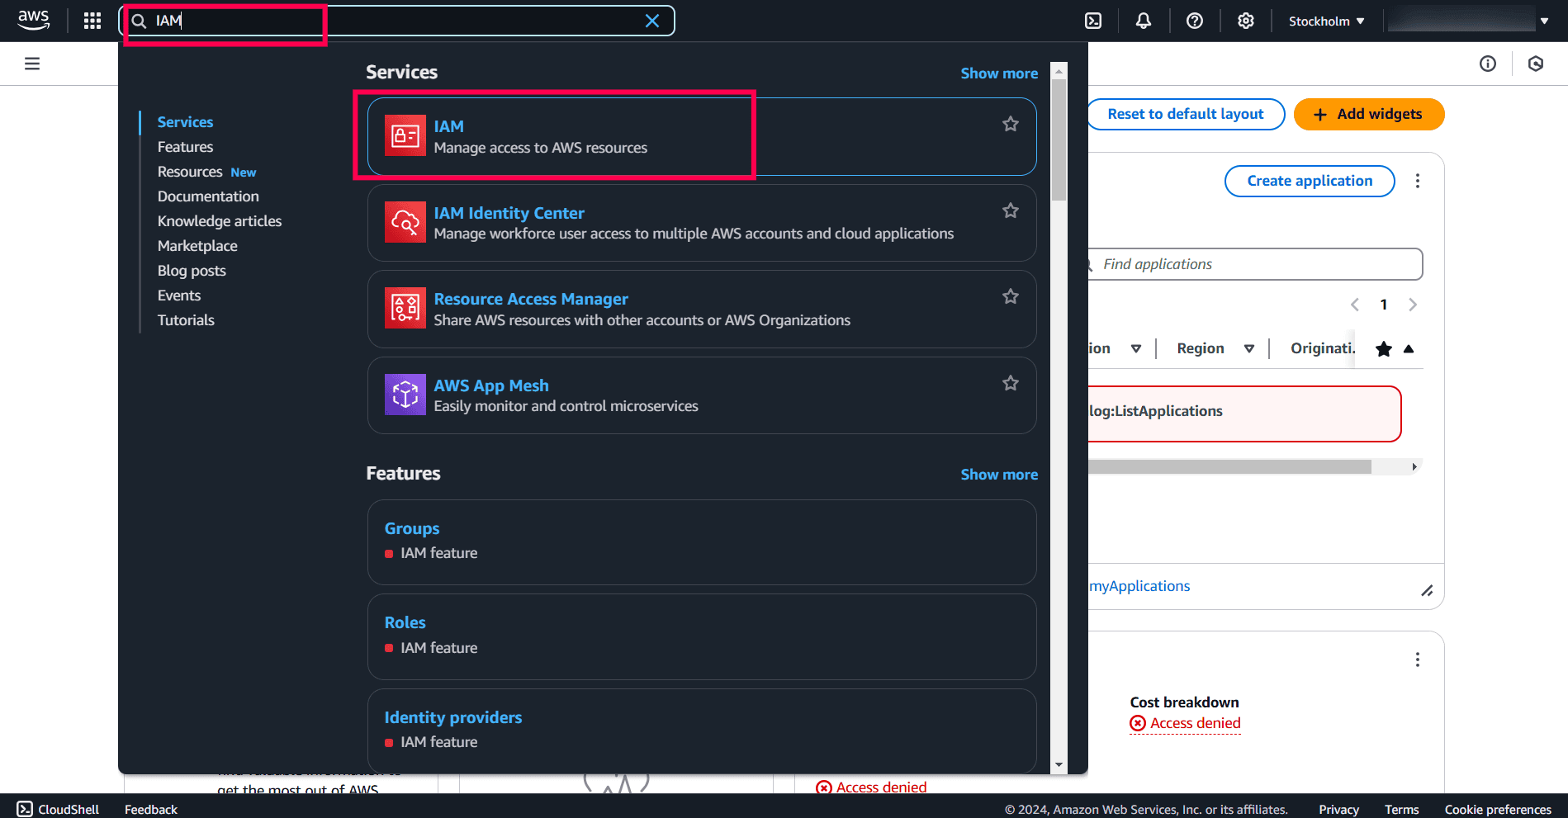The height and width of the screenshot is (818, 1568).
Task: Favorite the IAM service
Action: pyautogui.click(x=1010, y=123)
